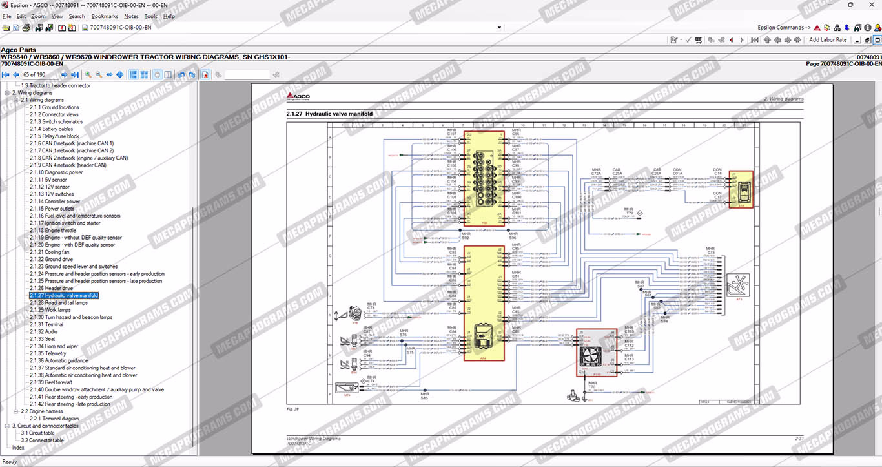This screenshot has width=882, height=467.
Task: Collapse the '2.2 Engine harness' tree node
Action: [15, 411]
